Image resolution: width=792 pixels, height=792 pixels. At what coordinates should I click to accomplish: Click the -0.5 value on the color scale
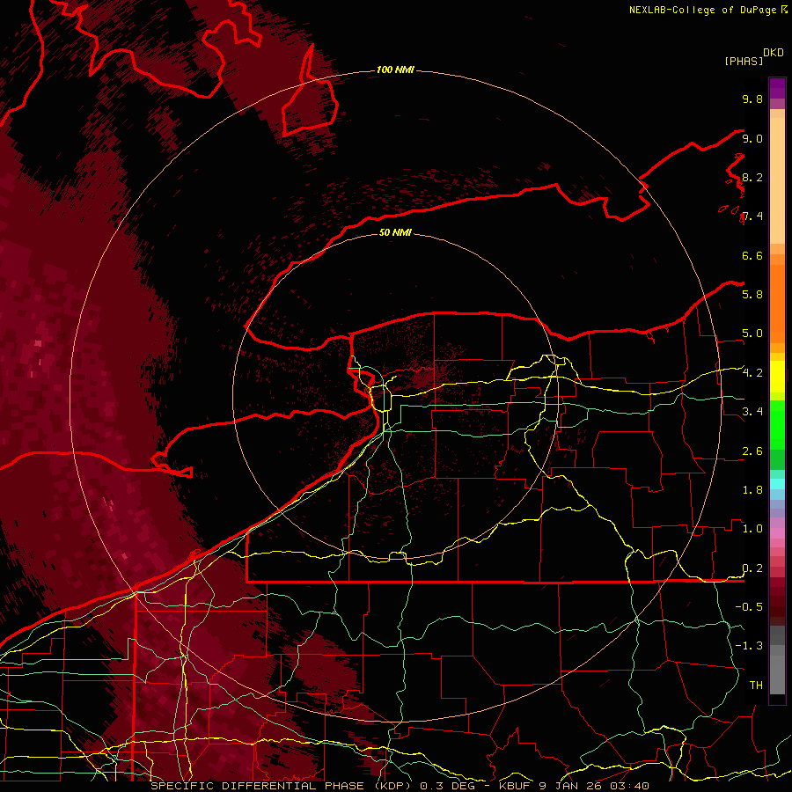[749, 606]
